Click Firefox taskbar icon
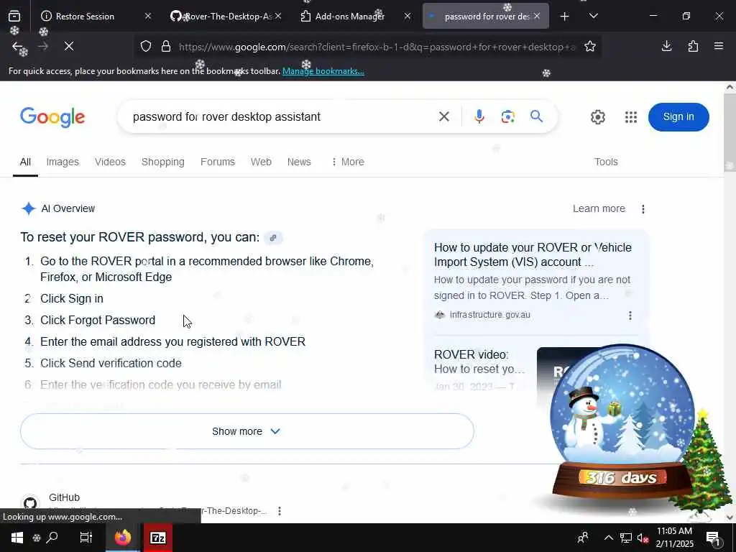Screen dimensions: 736x552 [122, 538]
